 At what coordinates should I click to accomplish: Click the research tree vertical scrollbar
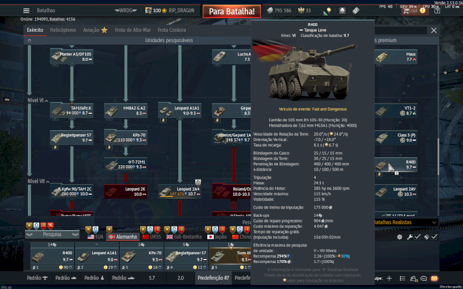click(439, 156)
